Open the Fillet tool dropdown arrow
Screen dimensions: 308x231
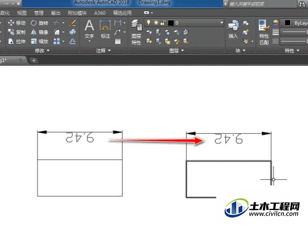(x=63, y=32)
